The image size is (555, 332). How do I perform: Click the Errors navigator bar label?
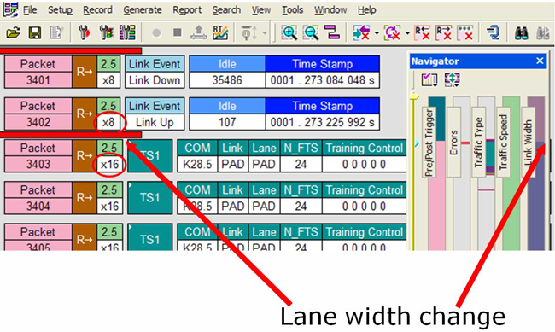(453, 142)
